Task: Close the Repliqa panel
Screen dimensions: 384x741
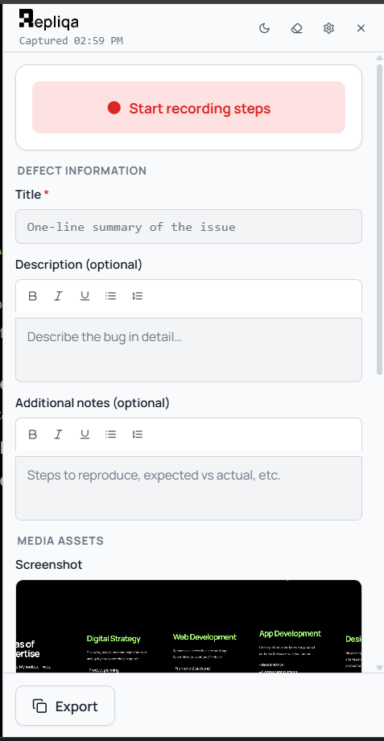Action: pyautogui.click(x=361, y=28)
